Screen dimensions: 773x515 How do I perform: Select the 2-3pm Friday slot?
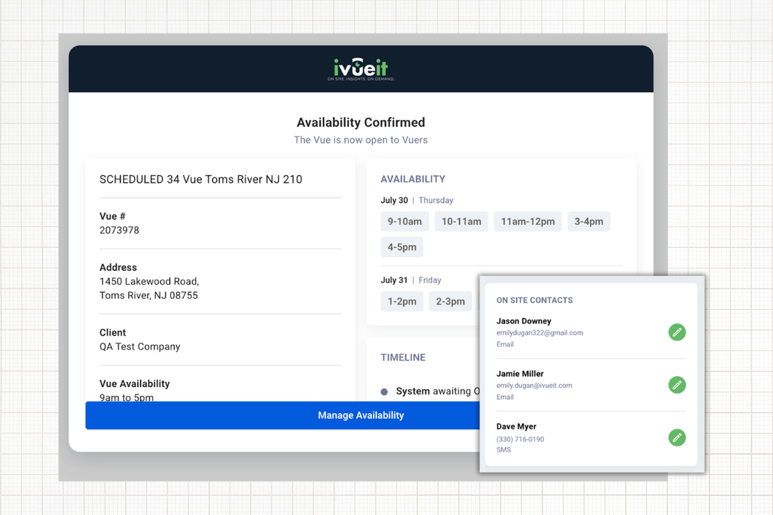(450, 302)
